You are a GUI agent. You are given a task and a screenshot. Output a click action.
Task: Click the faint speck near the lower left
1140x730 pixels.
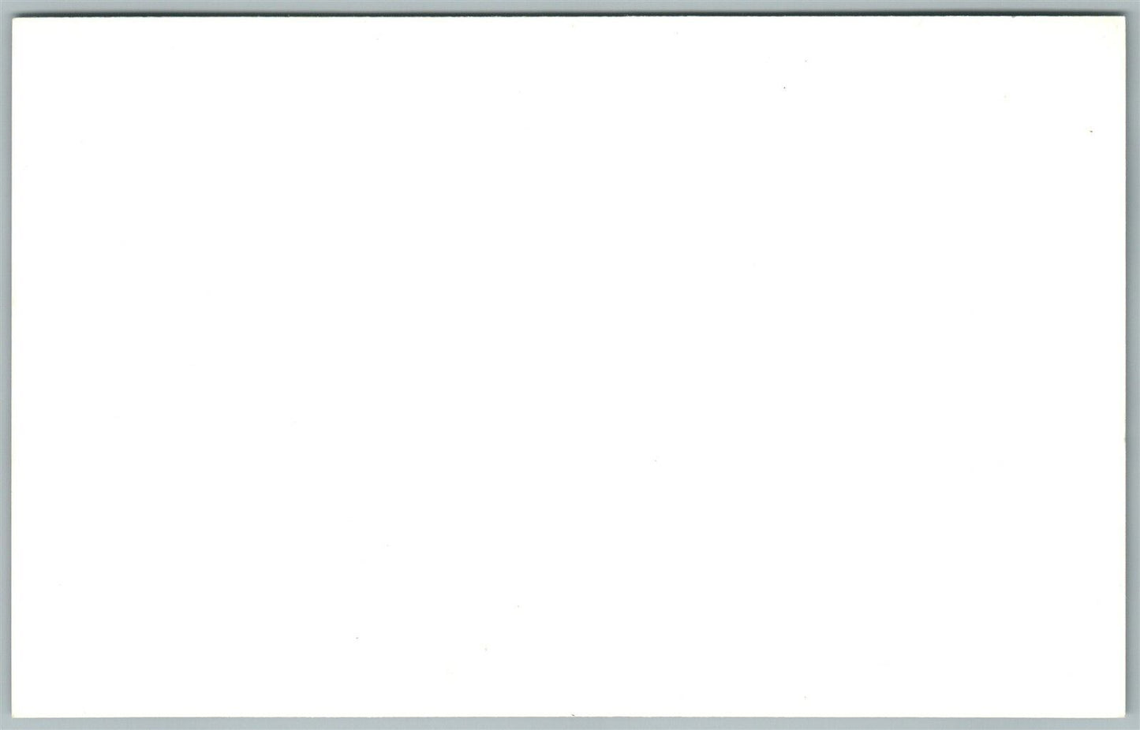357,638
